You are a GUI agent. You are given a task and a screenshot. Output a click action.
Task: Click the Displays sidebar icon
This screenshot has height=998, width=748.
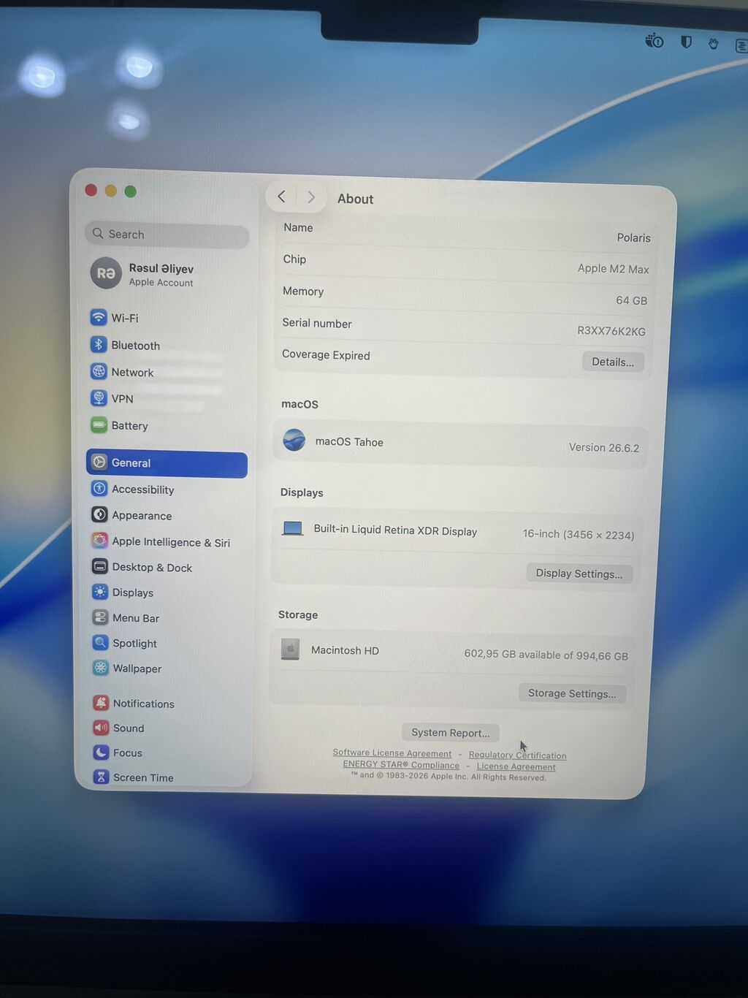(x=100, y=592)
